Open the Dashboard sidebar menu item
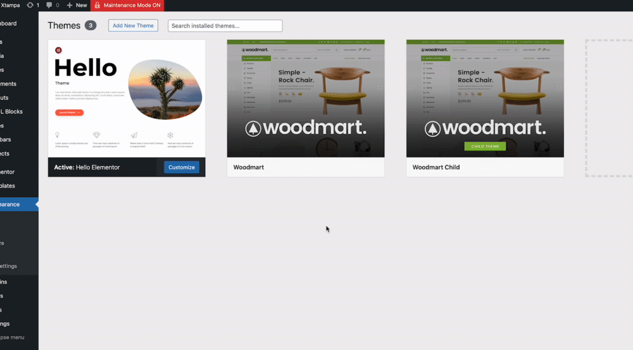This screenshot has width=633, height=350. point(8,23)
